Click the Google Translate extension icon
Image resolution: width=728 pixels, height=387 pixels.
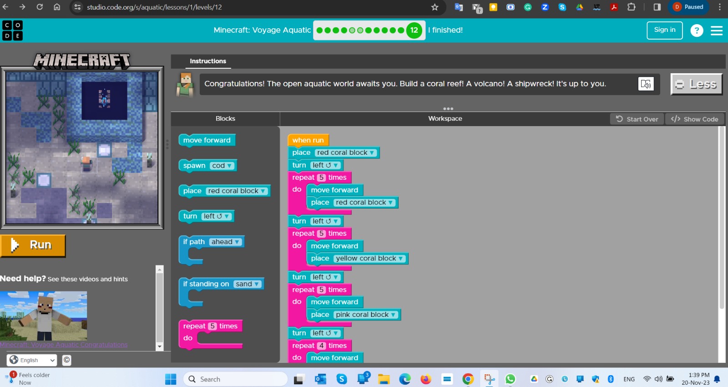point(459,7)
